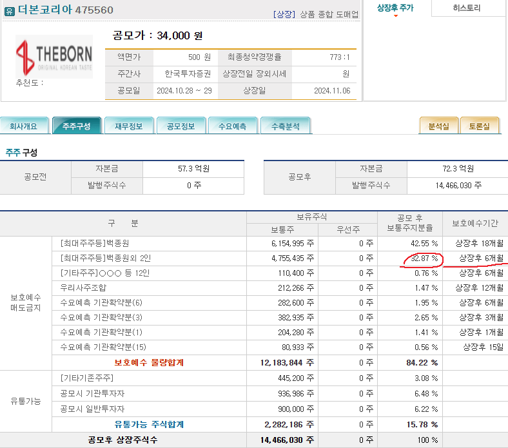
Task: Click the [최대주주등]백종원 row label
Action: [x=95, y=243]
